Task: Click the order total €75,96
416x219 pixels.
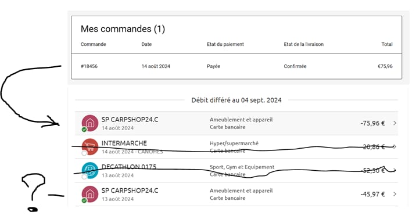Action: (x=385, y=66)
